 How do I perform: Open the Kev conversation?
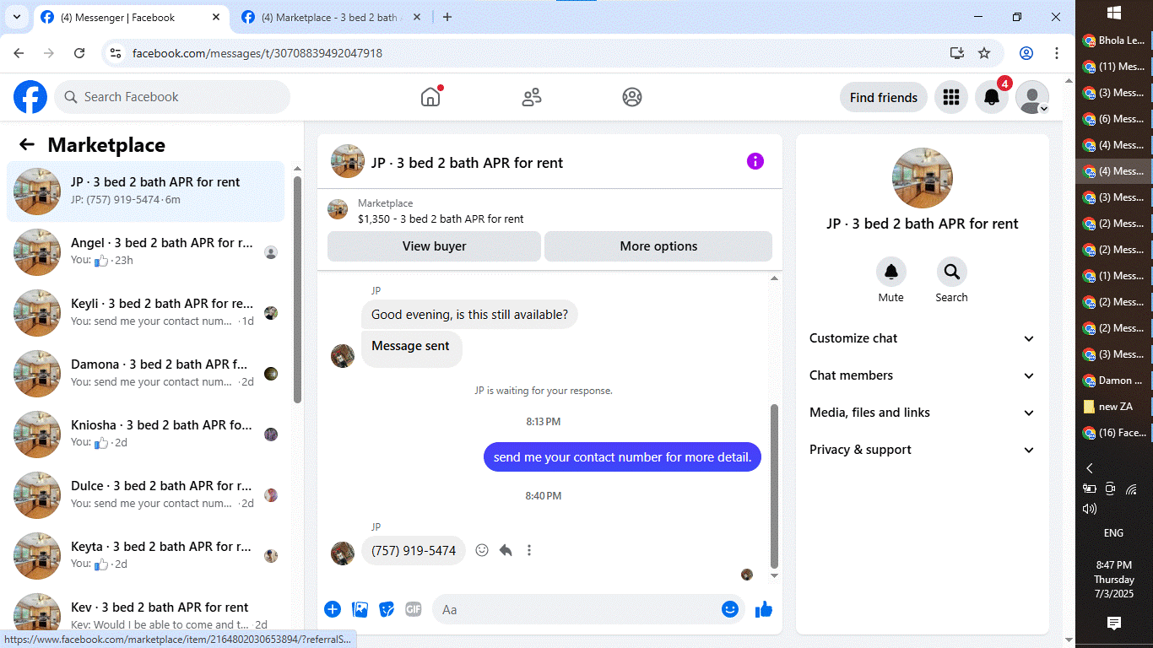145,612
